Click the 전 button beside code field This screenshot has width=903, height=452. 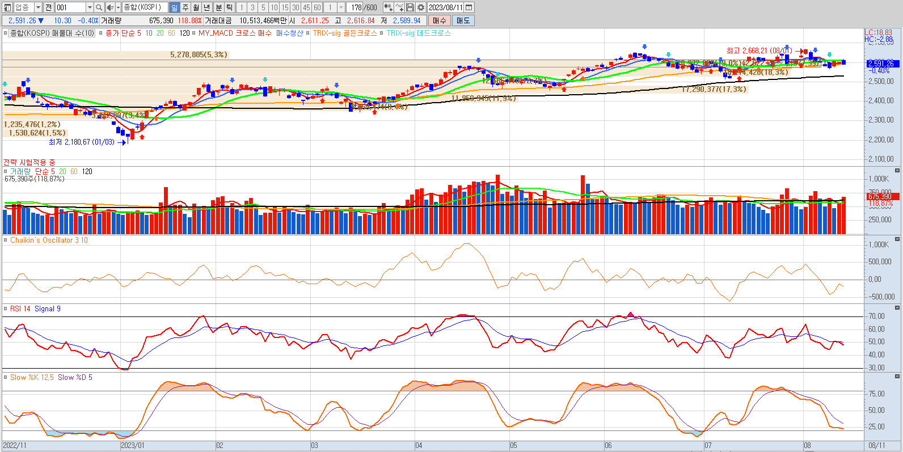[x=49, y=7]
